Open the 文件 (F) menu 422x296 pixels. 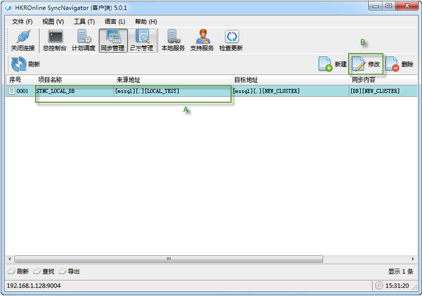click(x=22, y=22)
